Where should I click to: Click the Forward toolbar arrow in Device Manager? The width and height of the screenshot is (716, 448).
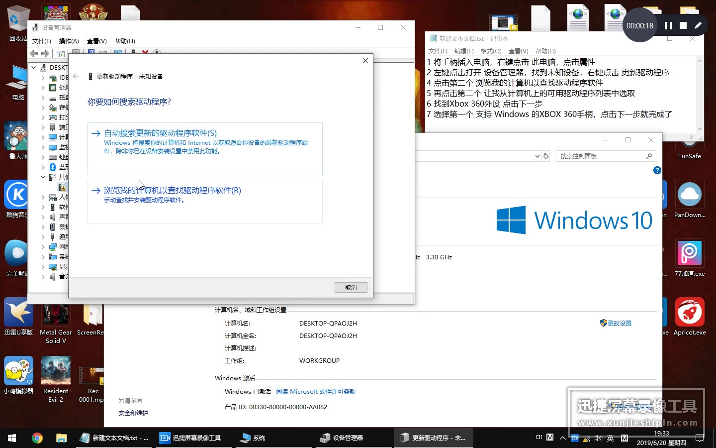point(45,53)
